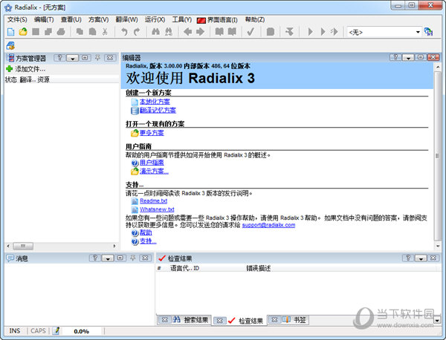446x340 pixels.
Task: Open the 本地化方案 link
Action: click(155, 102)
